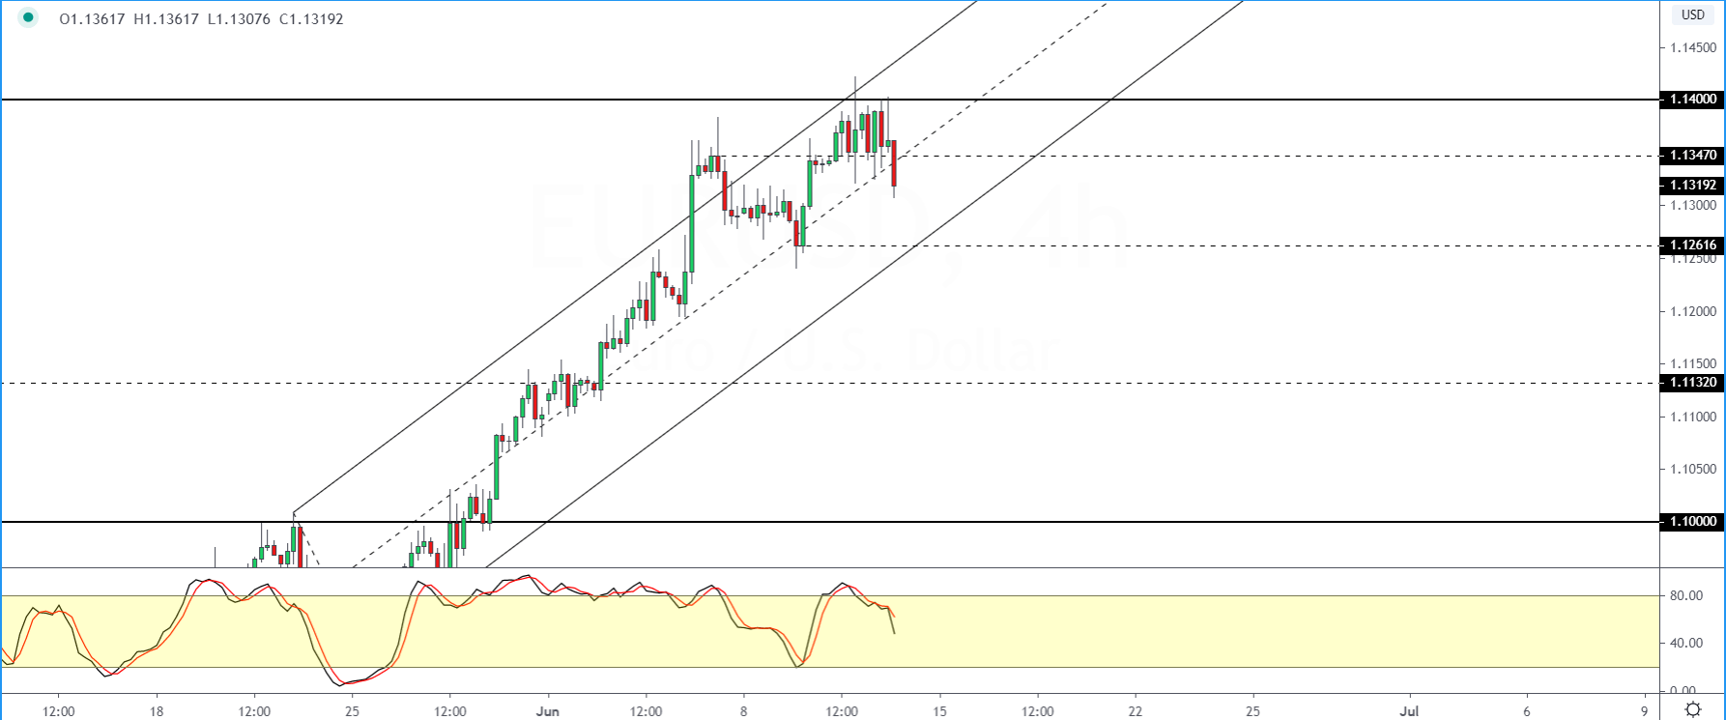
Task: Open the USD currency selector
Action: (1693, 14)
